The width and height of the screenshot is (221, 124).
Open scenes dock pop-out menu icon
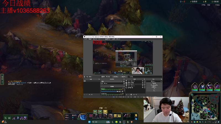[x=99, y=79]
